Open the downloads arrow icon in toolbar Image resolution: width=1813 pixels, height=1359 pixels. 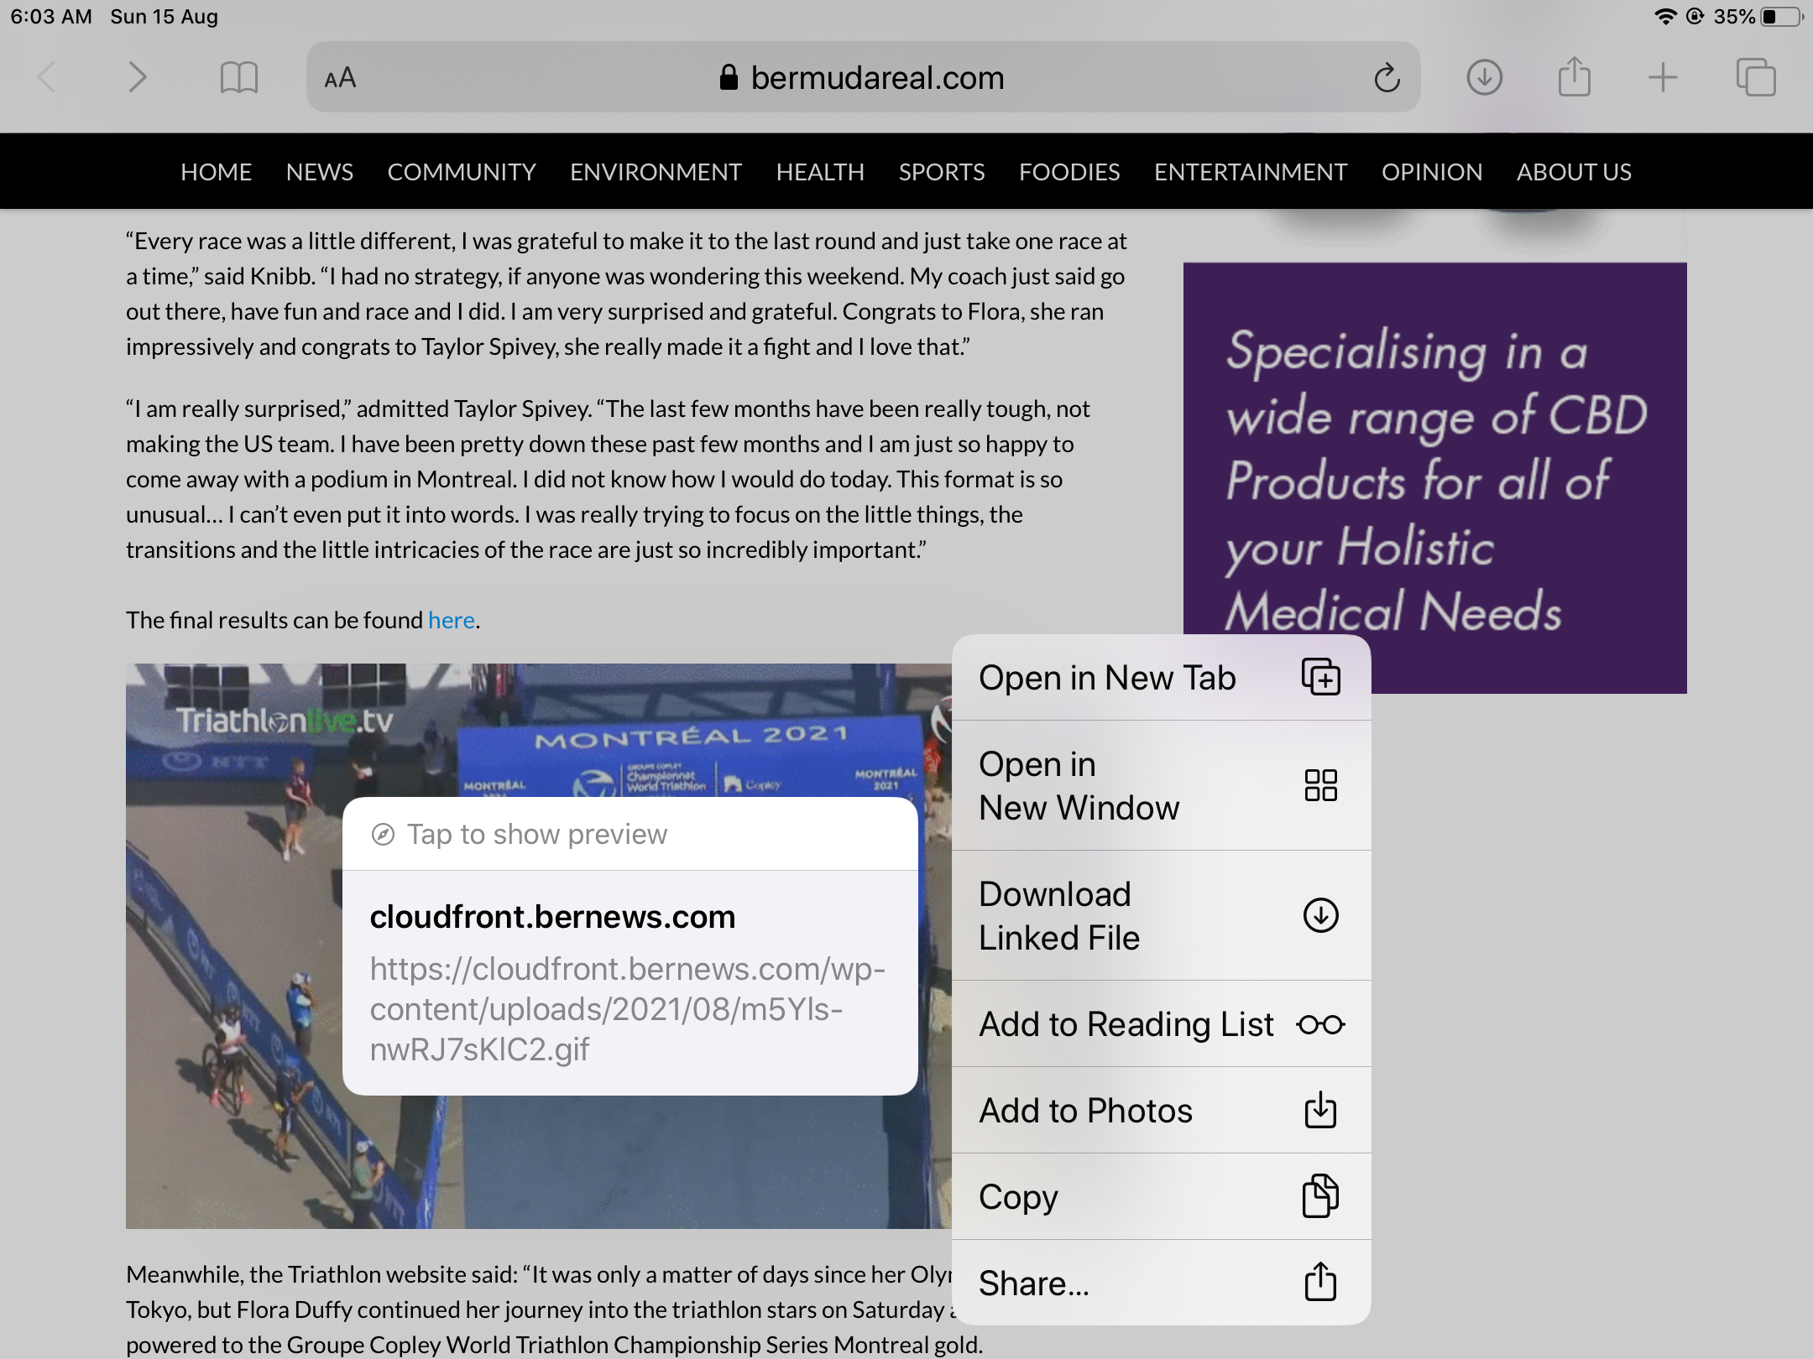pos(1484,78)
